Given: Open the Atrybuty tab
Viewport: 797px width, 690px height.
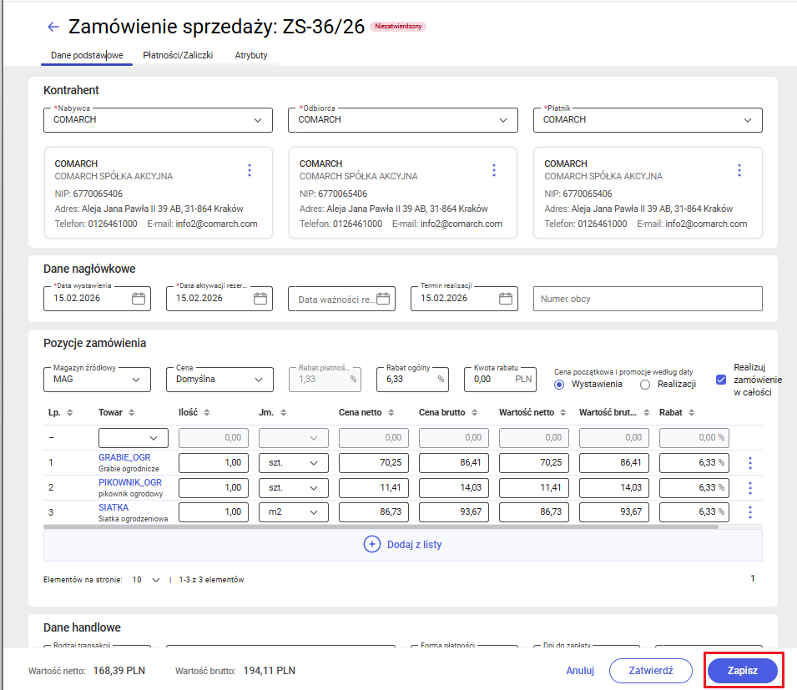Looking at the screenshot, I should pyautogui.click(x=250, y=56).
